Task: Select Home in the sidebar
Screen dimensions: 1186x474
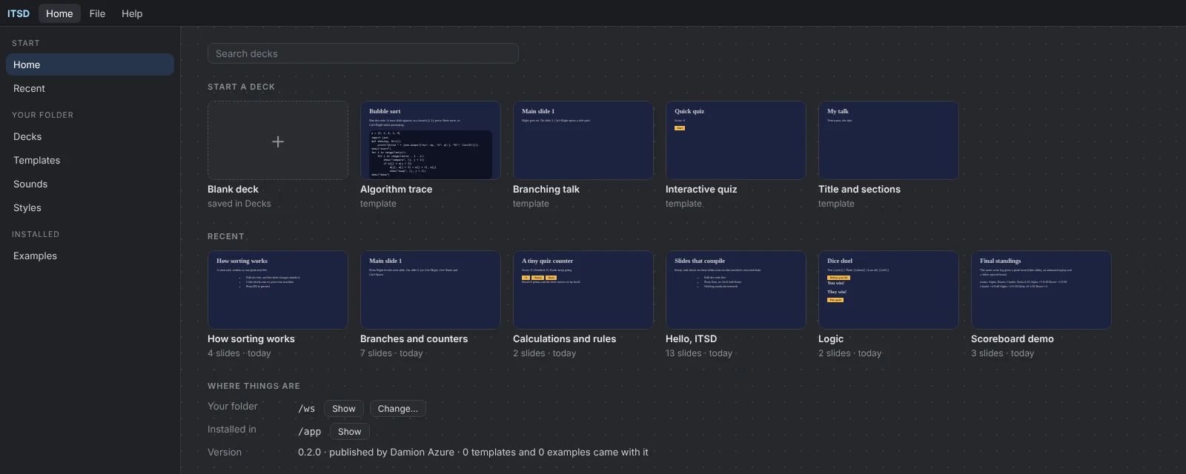Action: click(90, 64)
